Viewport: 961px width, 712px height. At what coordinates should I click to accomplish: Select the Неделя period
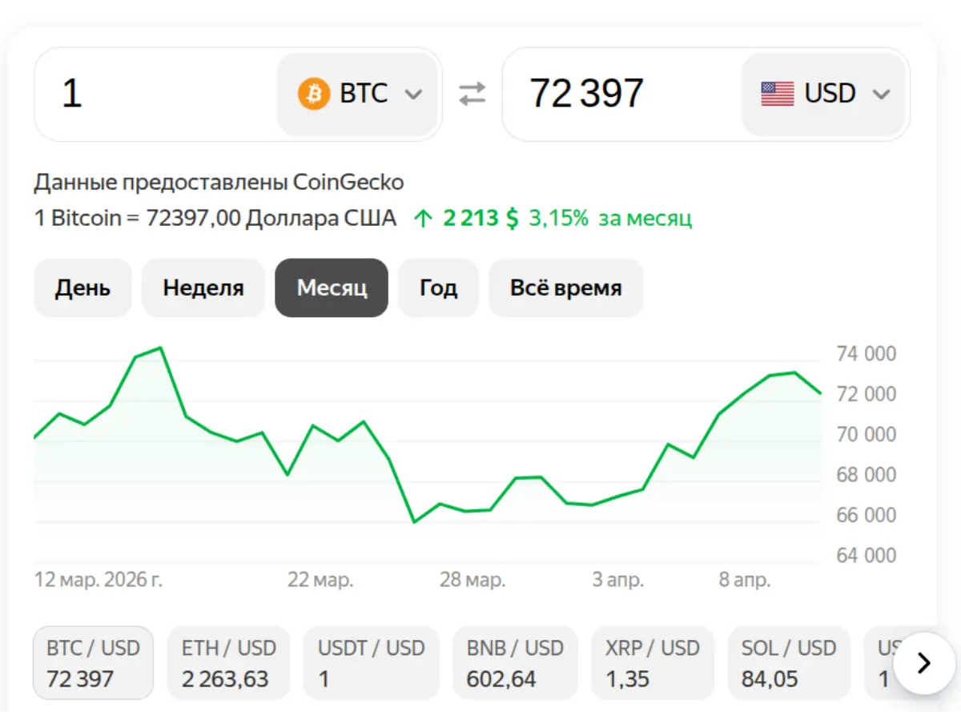[x=203, y=288]
